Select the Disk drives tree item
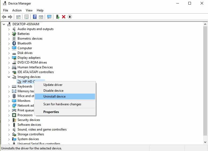 25,53
